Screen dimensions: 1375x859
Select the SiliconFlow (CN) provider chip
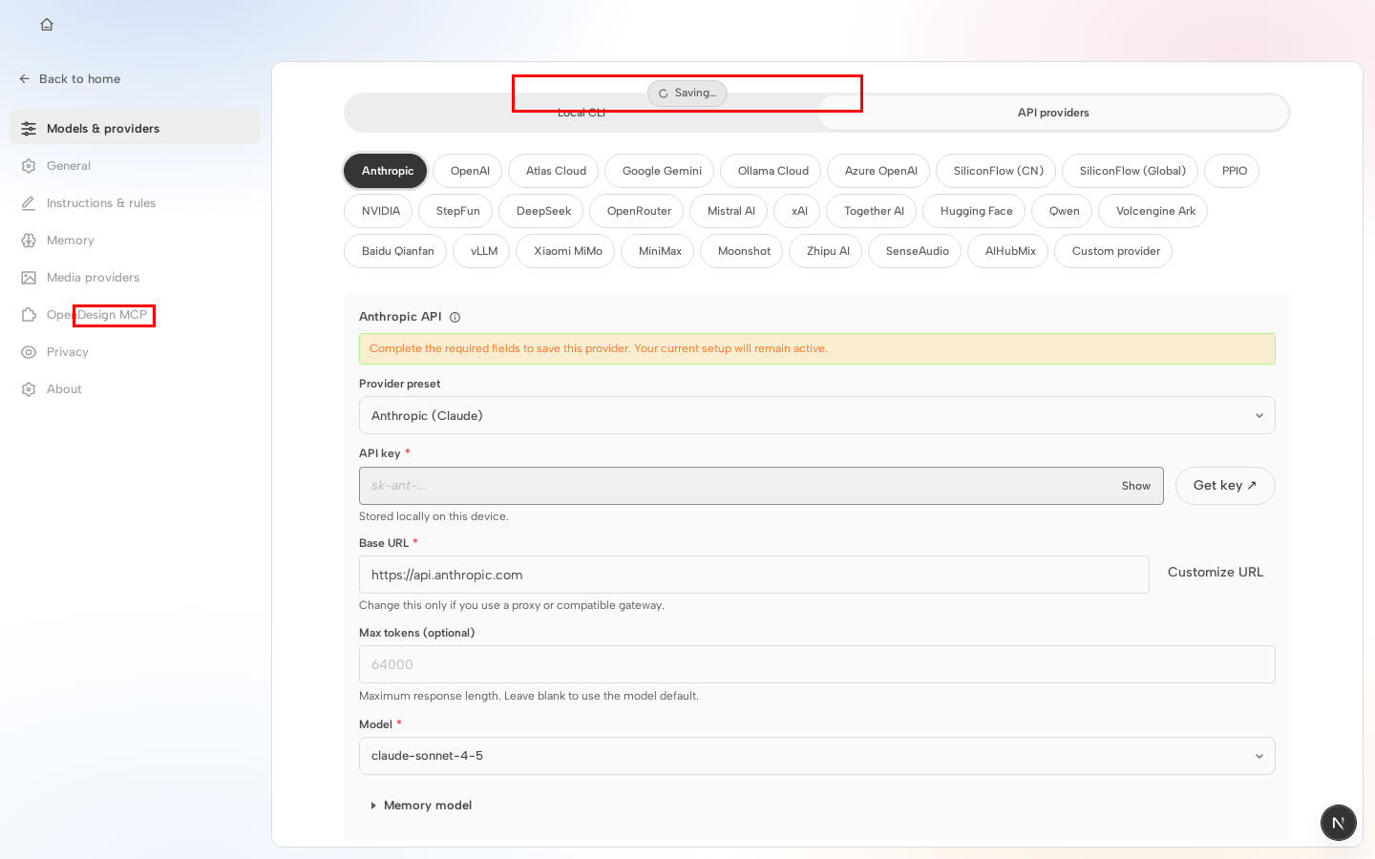pos(998,171)
